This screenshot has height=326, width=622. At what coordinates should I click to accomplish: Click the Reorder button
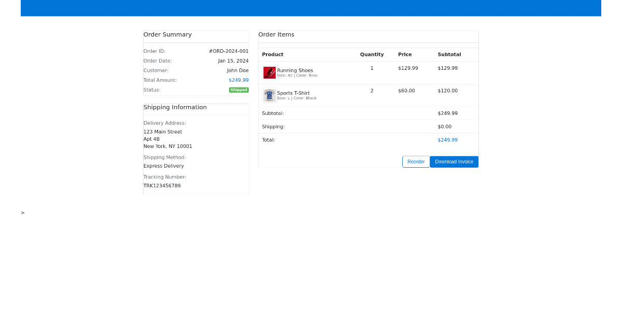[416, 161]
